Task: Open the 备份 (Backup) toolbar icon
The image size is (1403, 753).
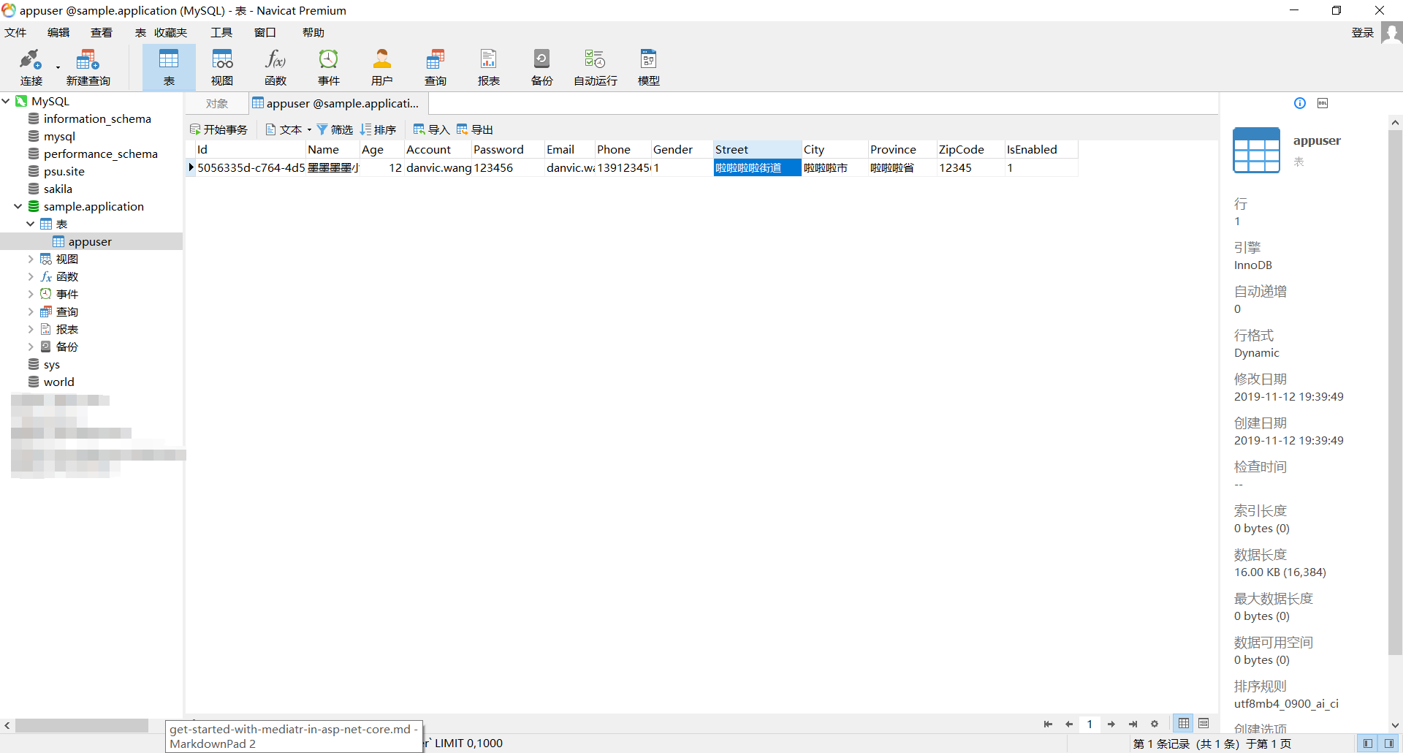Action: [542, 67]
